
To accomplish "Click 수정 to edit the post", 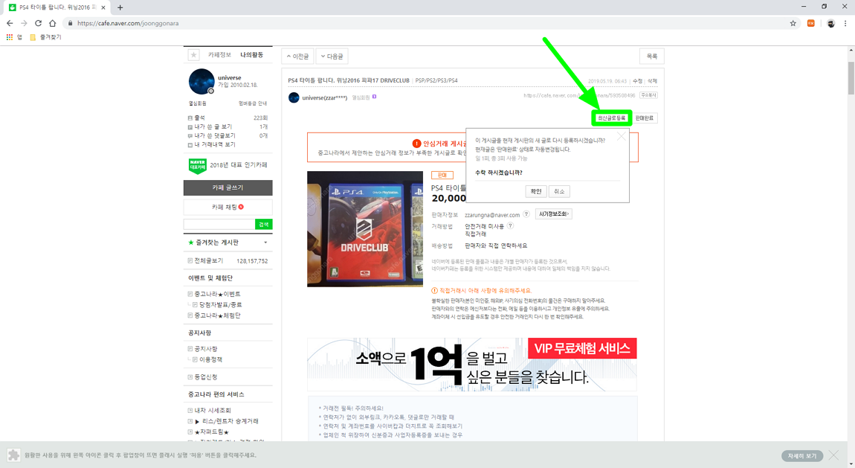I will tap(637, 80).
